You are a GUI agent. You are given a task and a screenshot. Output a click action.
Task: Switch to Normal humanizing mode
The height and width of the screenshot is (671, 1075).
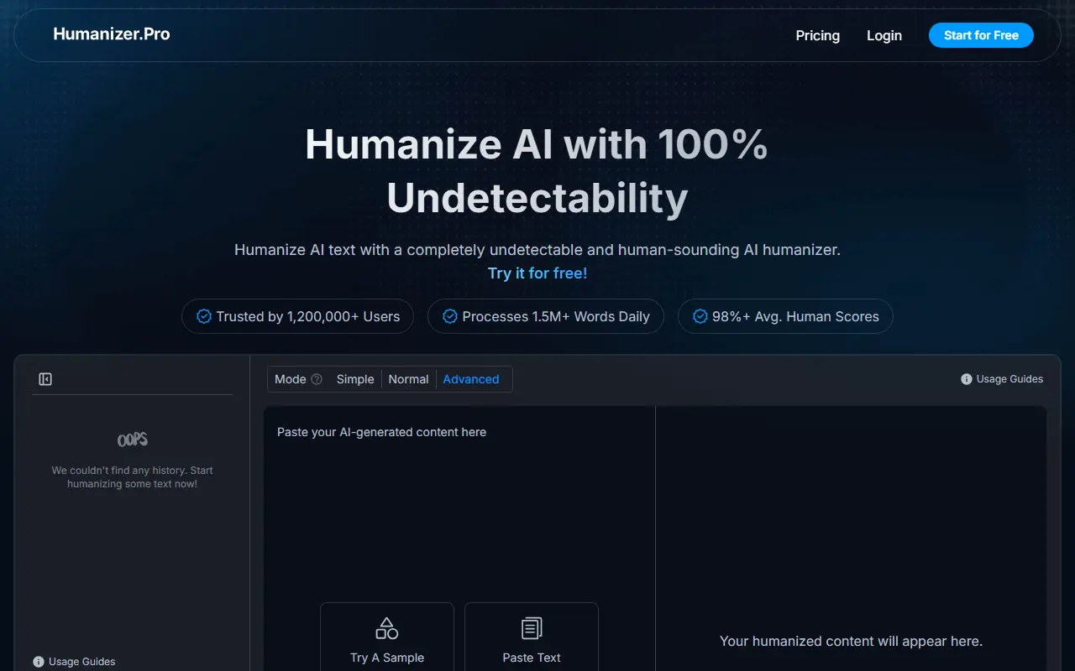(x=408, y=379)
